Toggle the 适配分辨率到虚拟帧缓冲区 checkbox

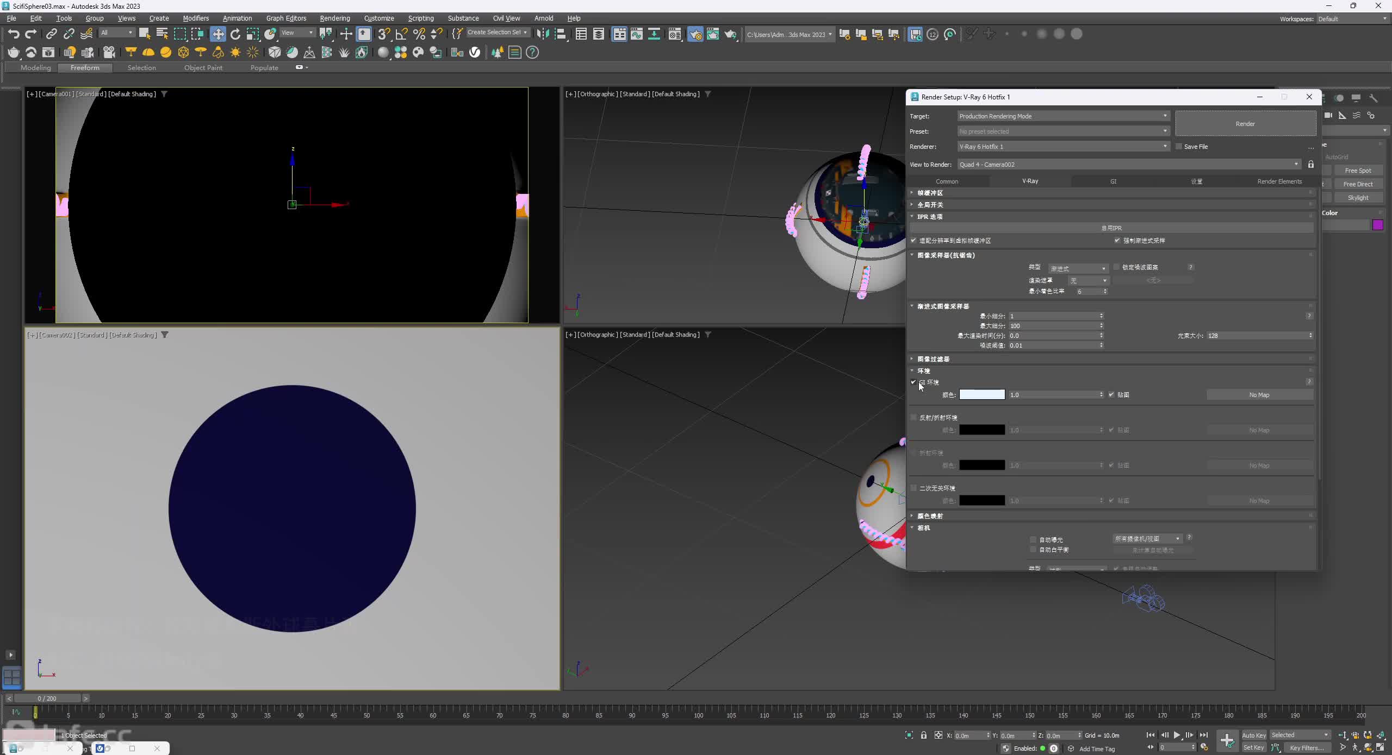913,240
